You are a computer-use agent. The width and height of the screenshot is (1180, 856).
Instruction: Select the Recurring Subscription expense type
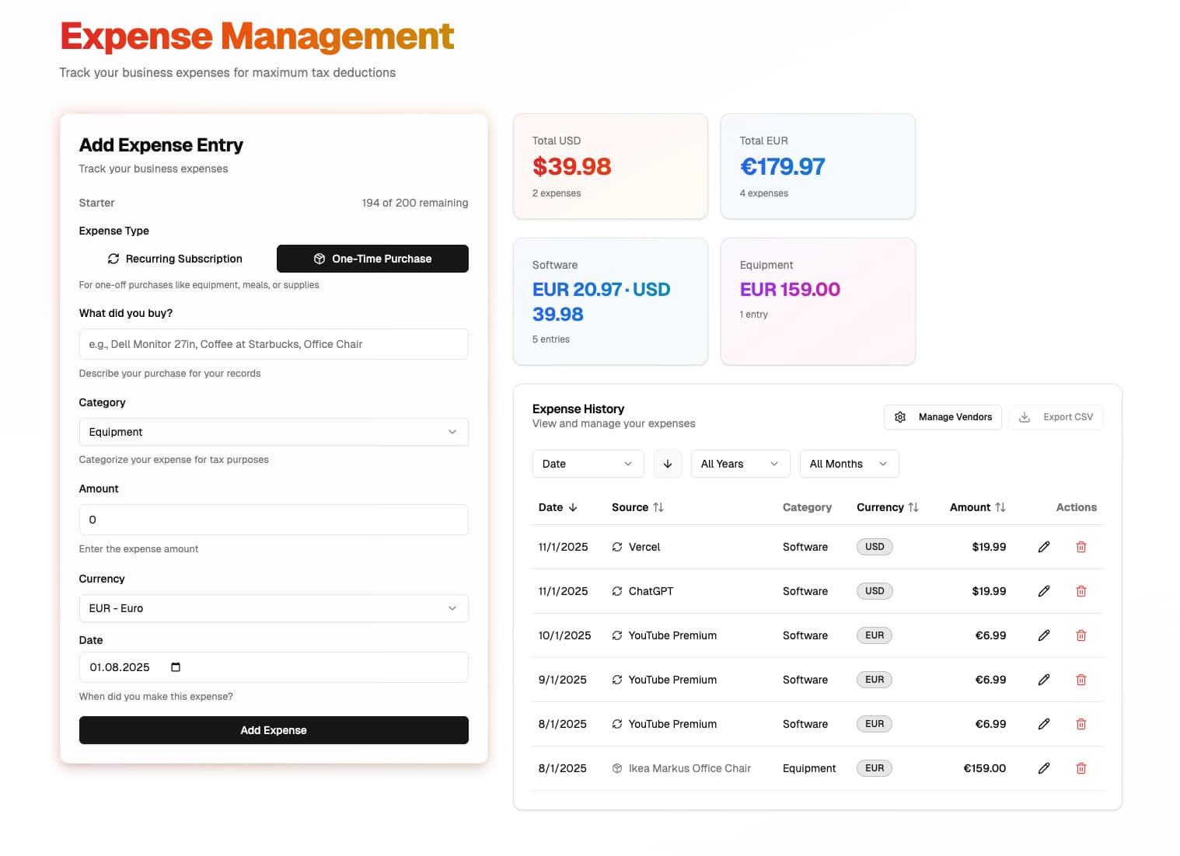point(174,259)
